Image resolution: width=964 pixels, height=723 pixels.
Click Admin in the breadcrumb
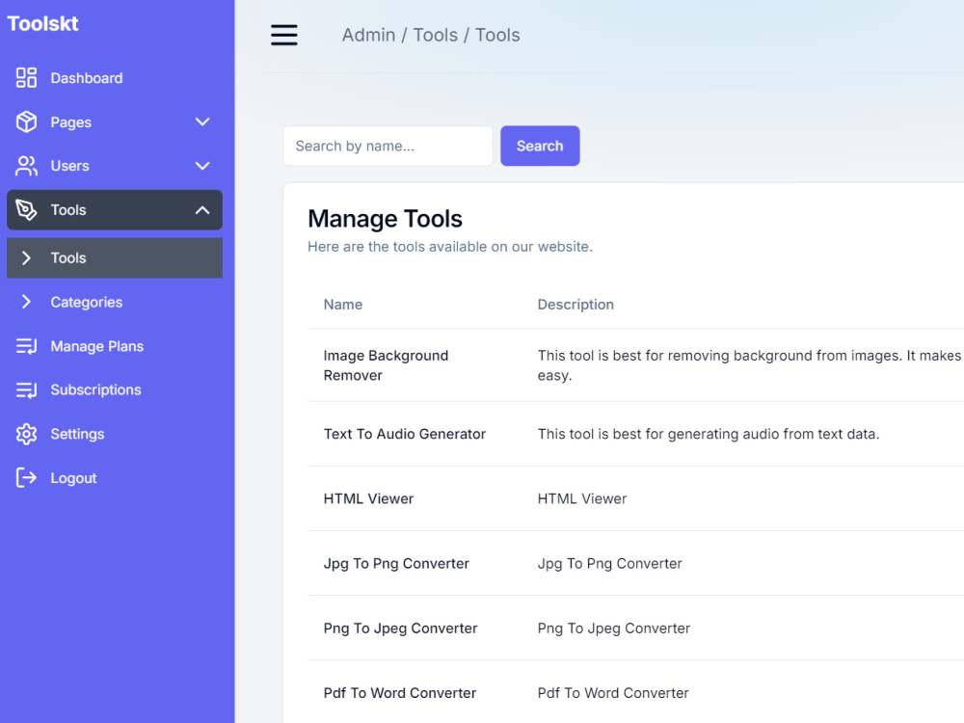click(368, 35)
